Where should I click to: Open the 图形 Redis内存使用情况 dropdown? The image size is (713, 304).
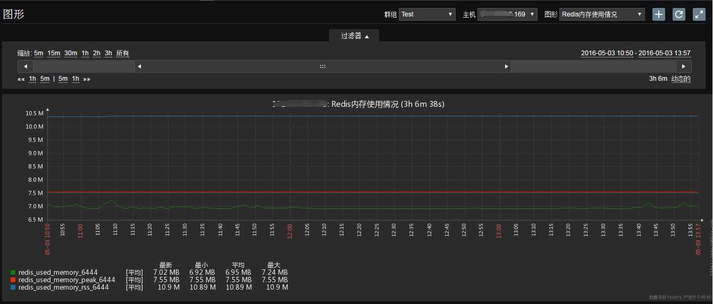602,14
